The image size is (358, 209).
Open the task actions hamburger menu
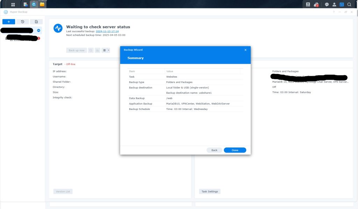(104, 50)
